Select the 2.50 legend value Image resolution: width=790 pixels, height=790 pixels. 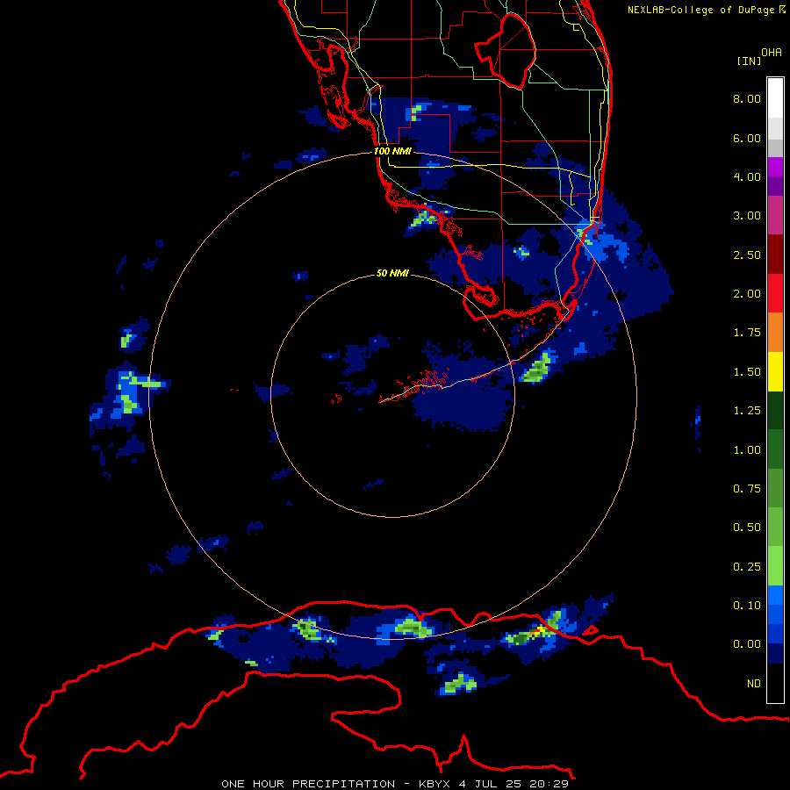click(x=747, y=255)
